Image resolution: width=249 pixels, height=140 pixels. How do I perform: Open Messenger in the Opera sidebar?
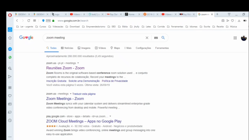point(10,49)
